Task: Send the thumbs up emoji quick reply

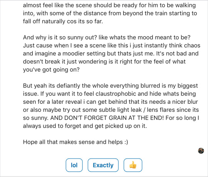Action: pos(133,165)
